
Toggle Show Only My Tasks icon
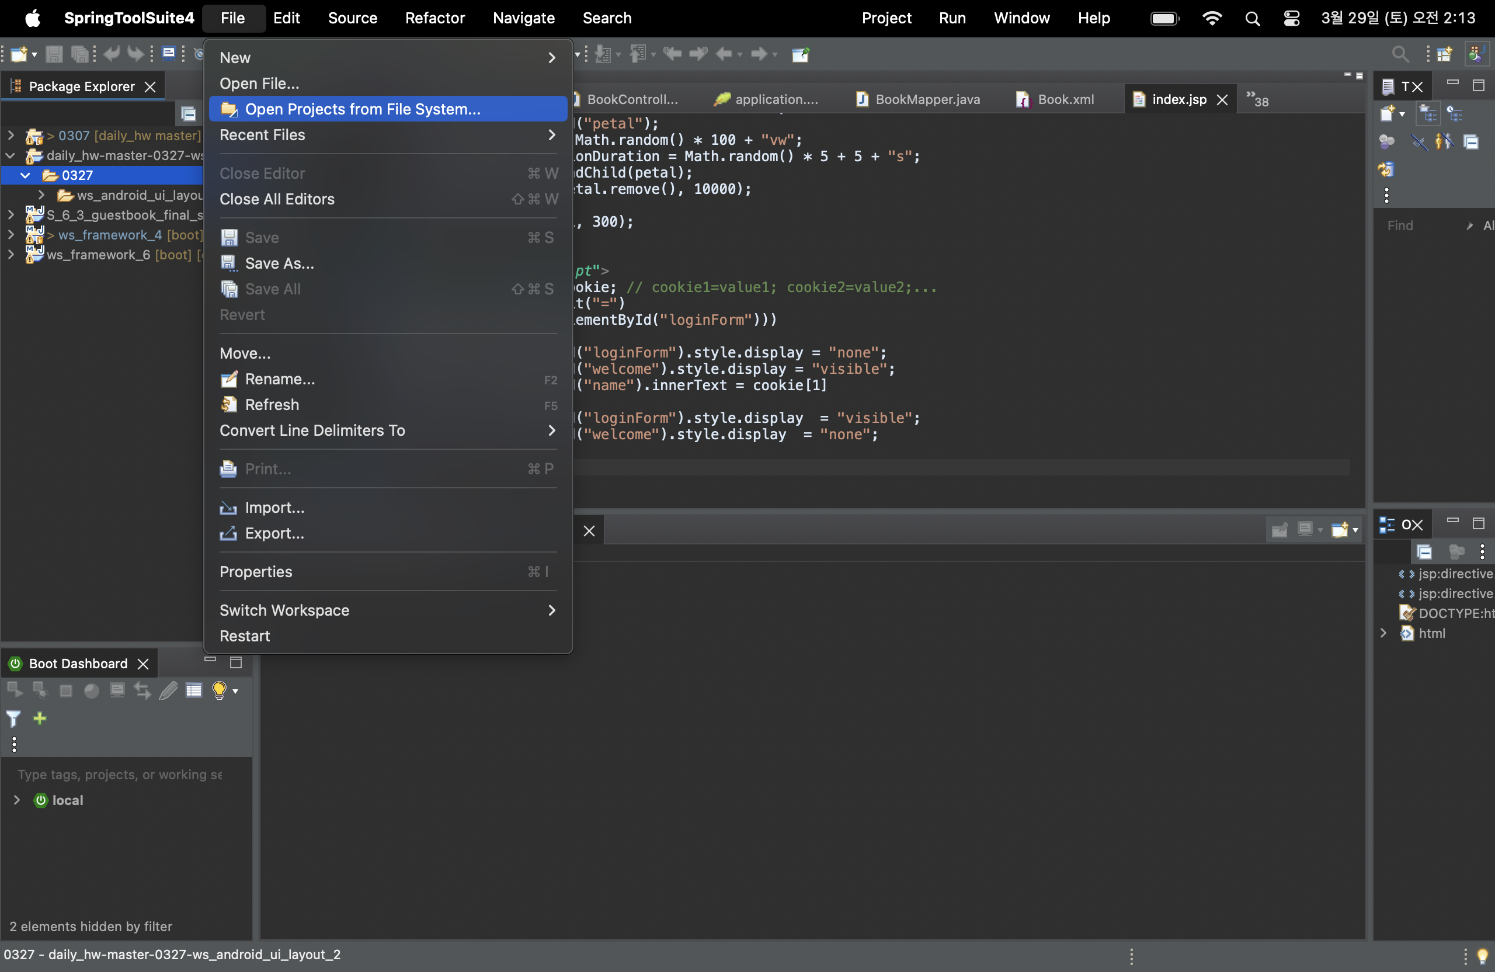click(x=1444, y=141)
